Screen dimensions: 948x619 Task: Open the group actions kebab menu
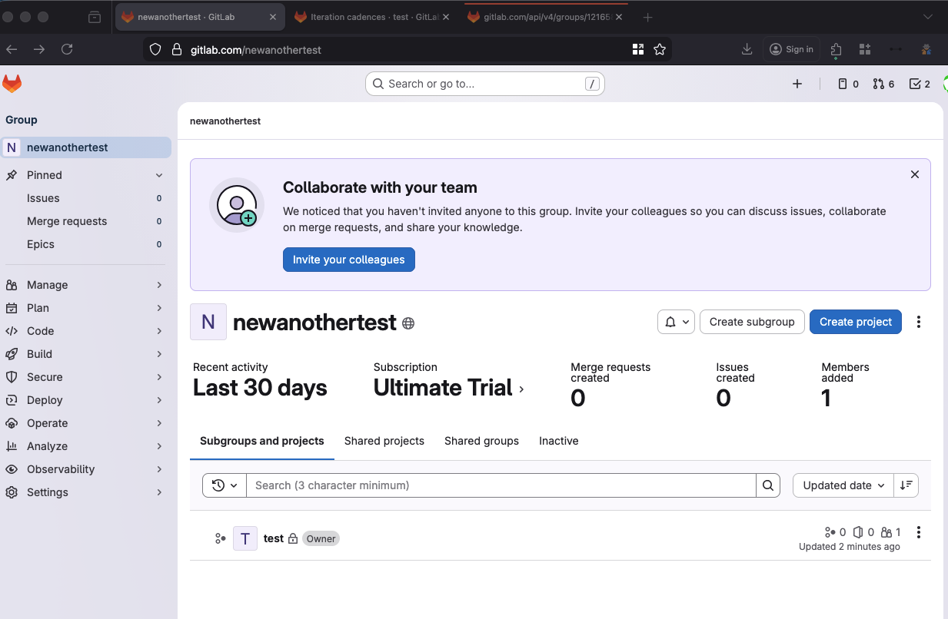click(919, 322)
